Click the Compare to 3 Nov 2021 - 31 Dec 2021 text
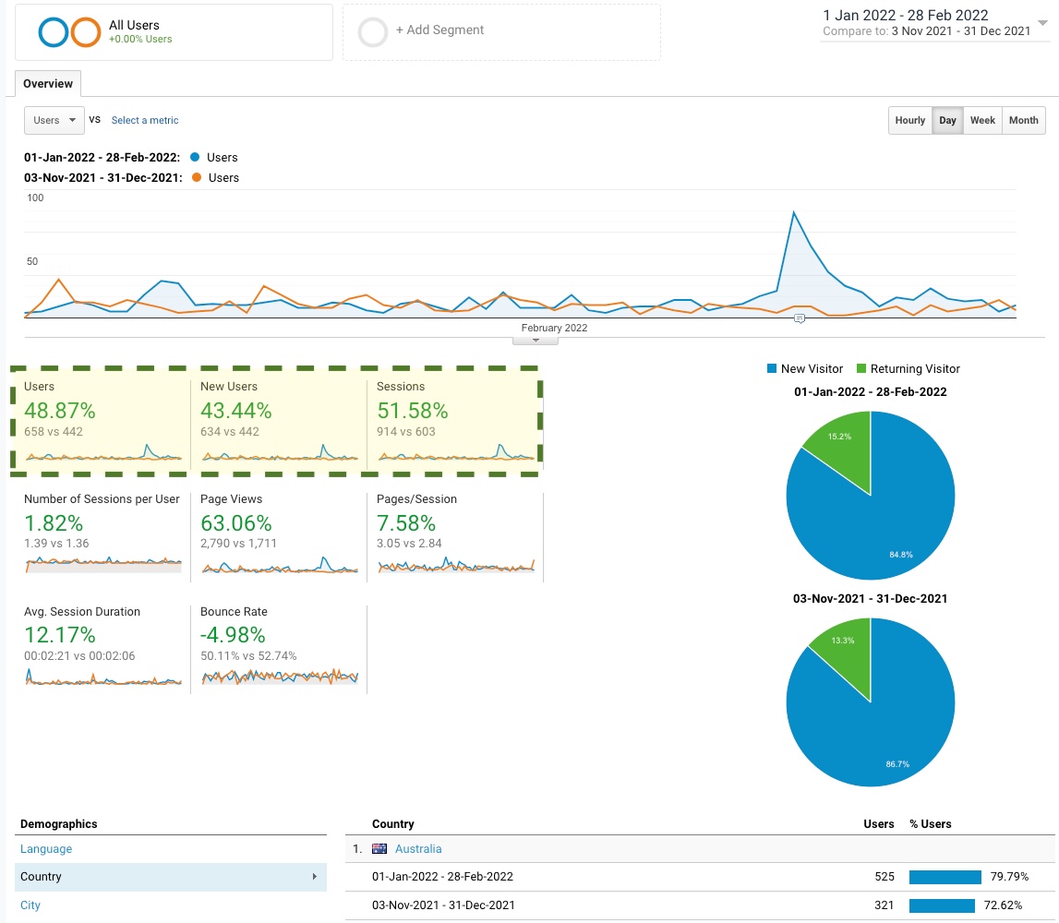This screenshot has height=923, width=1059. [x=927, y=31]
